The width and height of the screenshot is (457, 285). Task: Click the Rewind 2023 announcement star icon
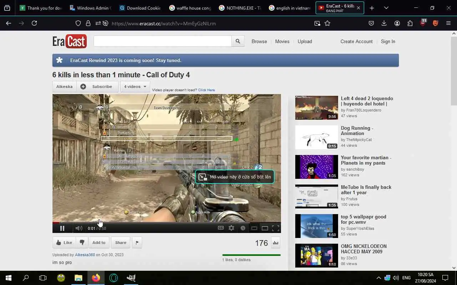pos(59,60)
